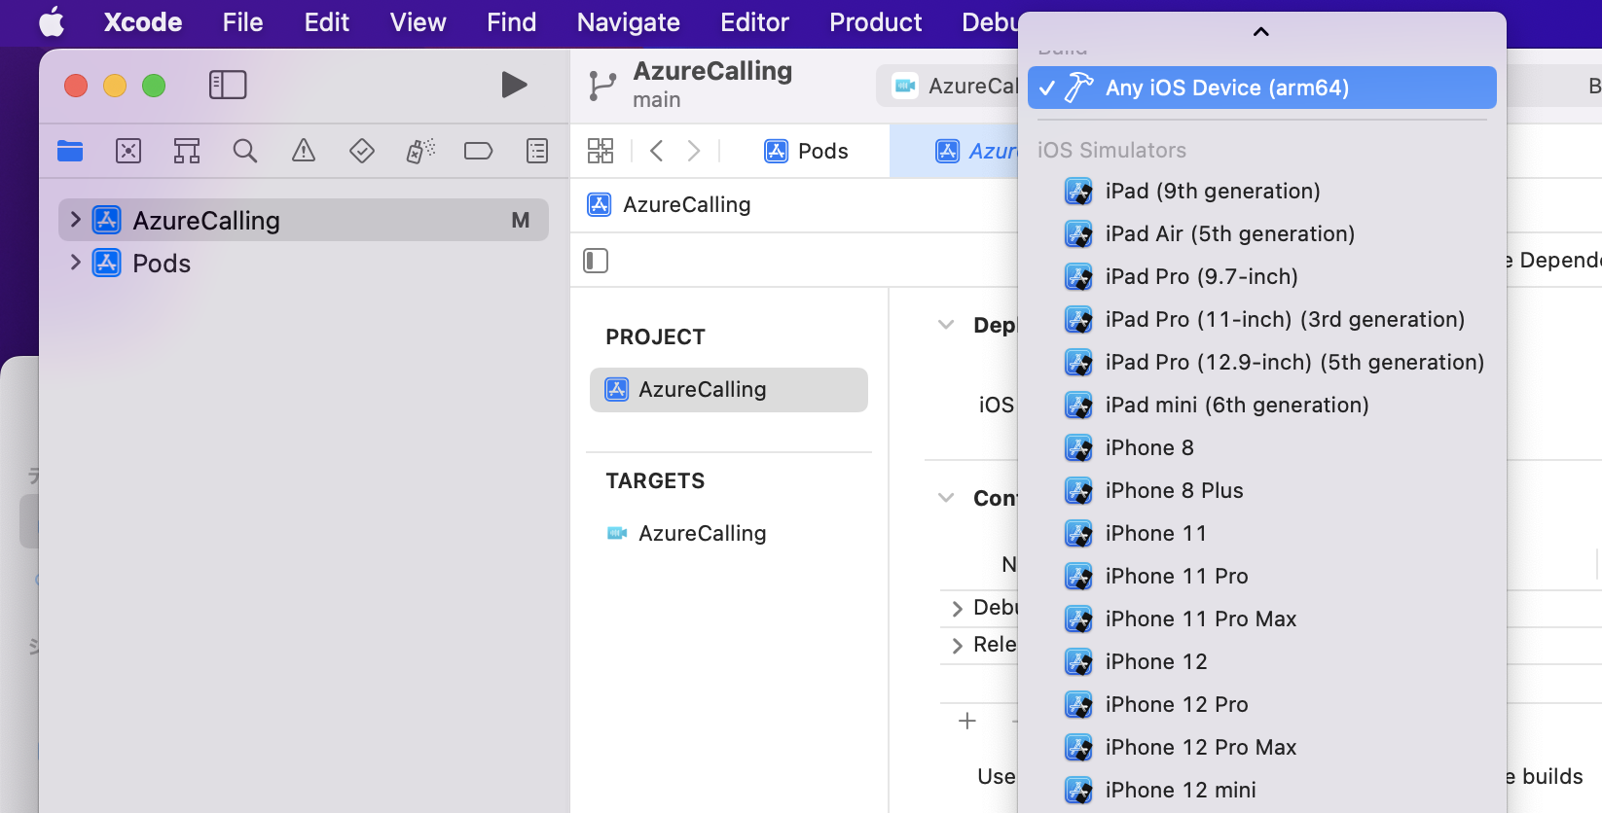Click the source control branch icon
The width and height of the screenshot is (1602, 813).
(x=602, y=86)
